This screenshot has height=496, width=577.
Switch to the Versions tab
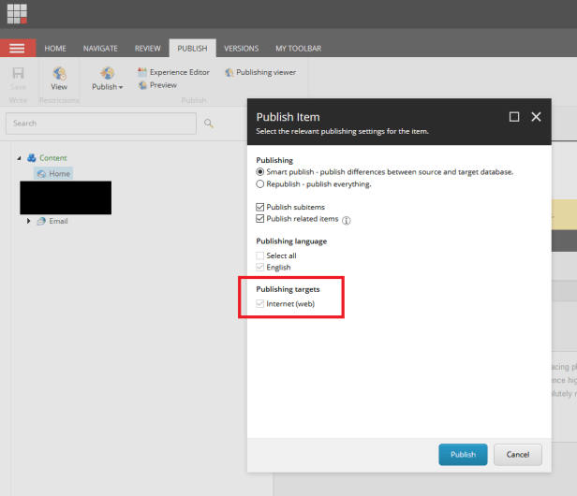click(x=241, y=48)
